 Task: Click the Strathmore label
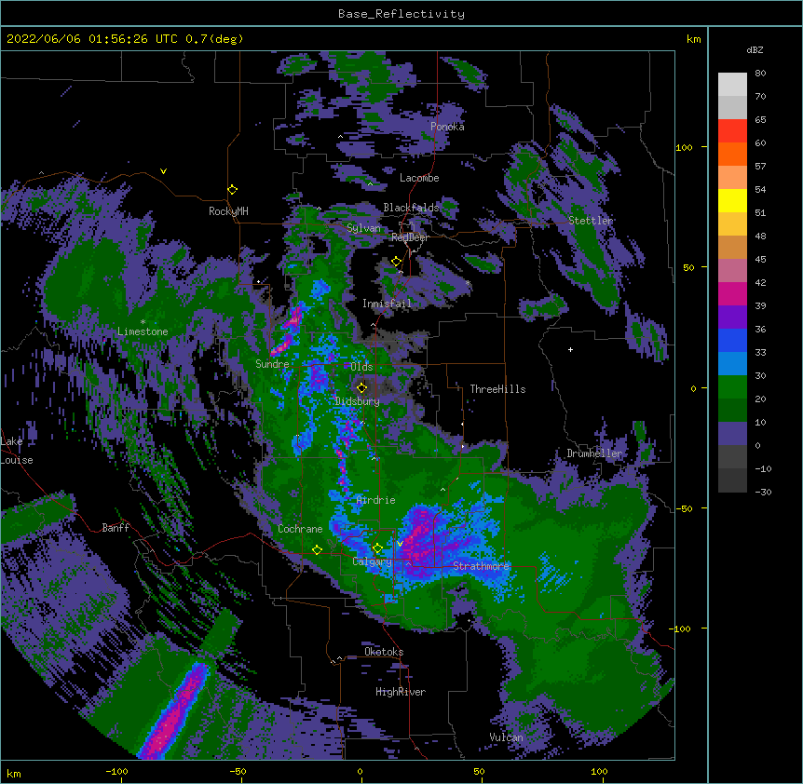[x=481, y=566]
